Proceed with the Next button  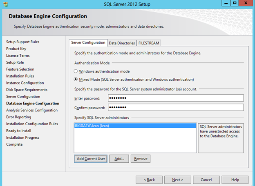pyautogui.click(x=177, y=179)
